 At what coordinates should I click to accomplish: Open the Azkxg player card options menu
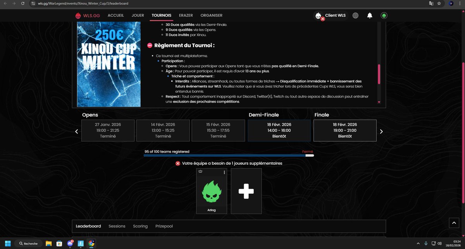[224, 172]
